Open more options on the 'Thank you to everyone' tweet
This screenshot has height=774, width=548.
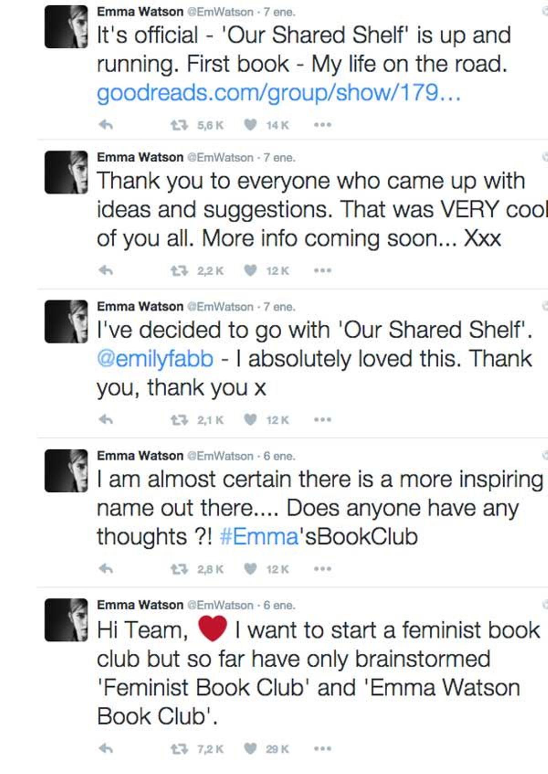pyautogui.click(x=322, y=270)
